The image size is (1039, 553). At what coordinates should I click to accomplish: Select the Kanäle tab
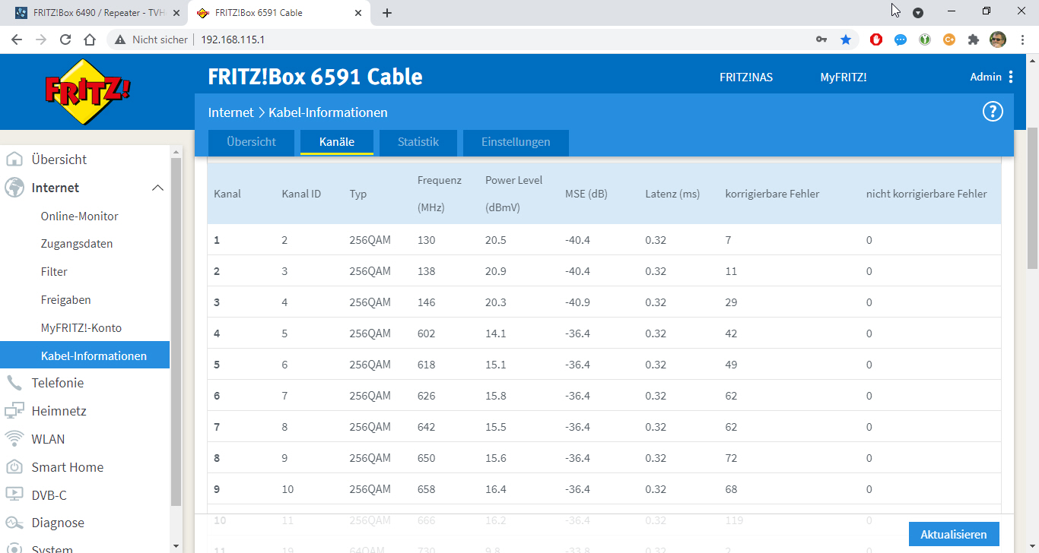click(x=337, y=142)
